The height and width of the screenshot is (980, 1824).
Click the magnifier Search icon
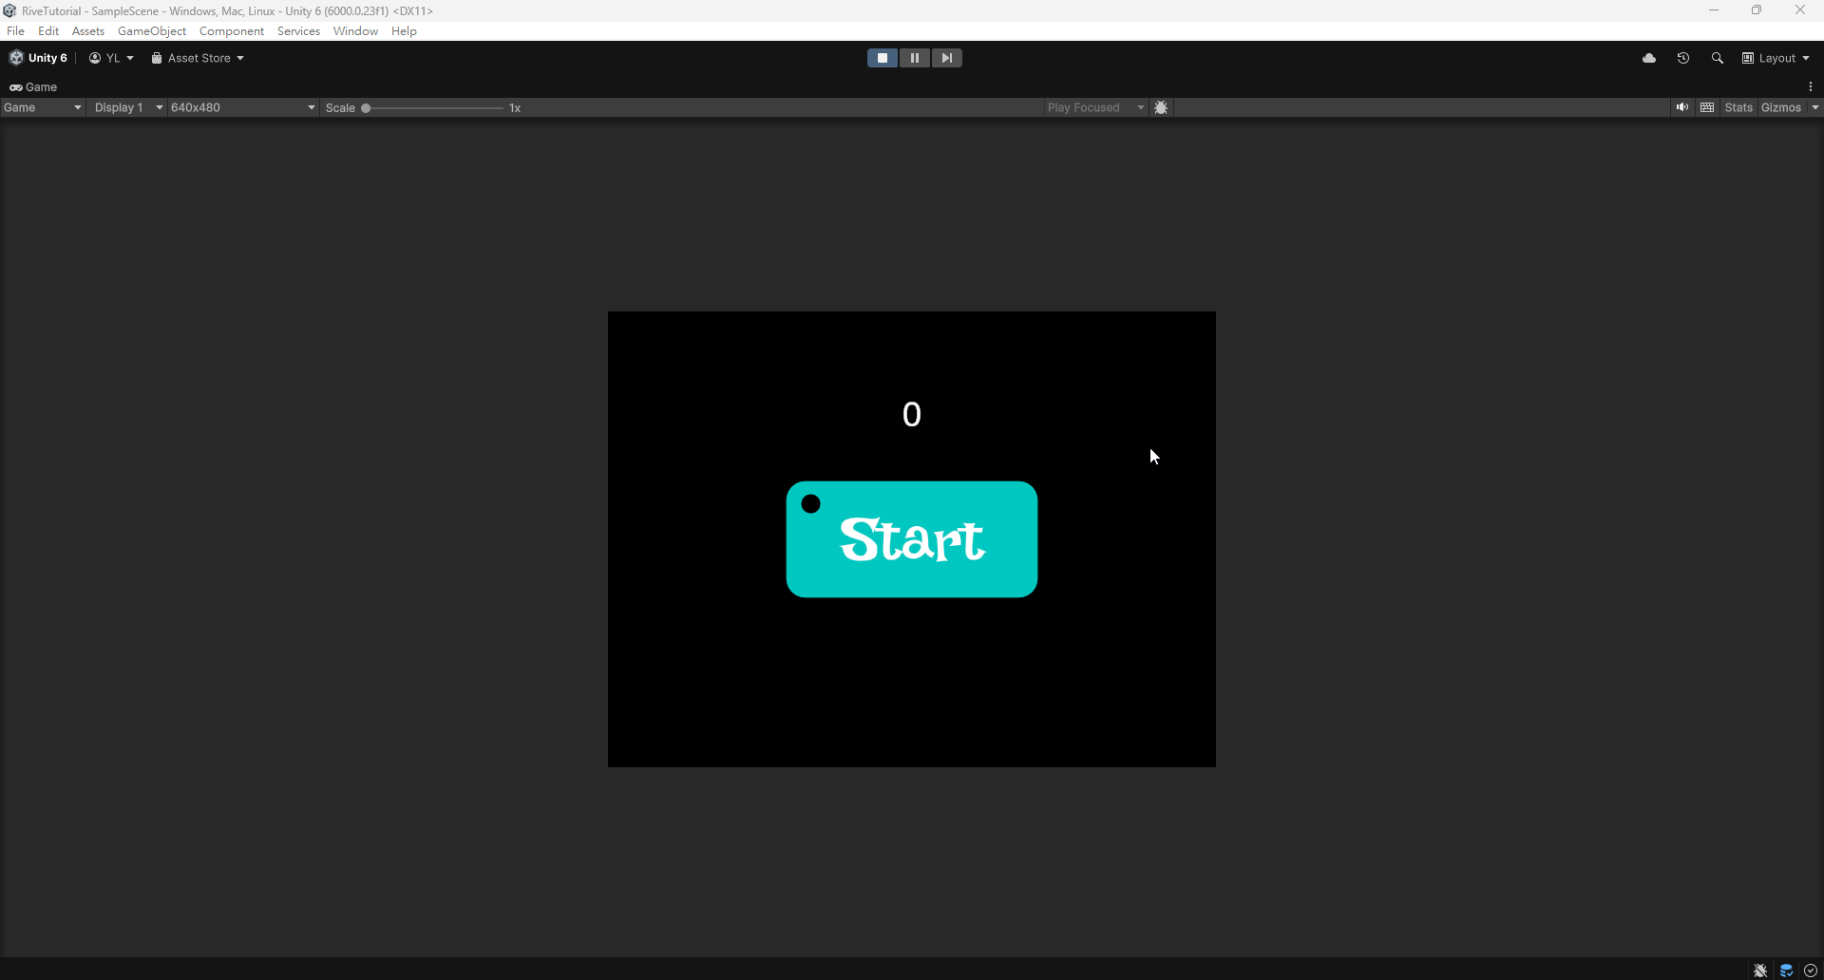click(1718, 58)
